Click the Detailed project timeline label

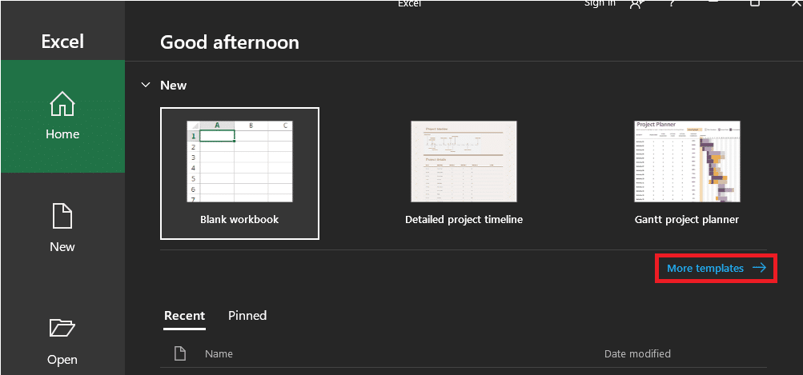464,219
